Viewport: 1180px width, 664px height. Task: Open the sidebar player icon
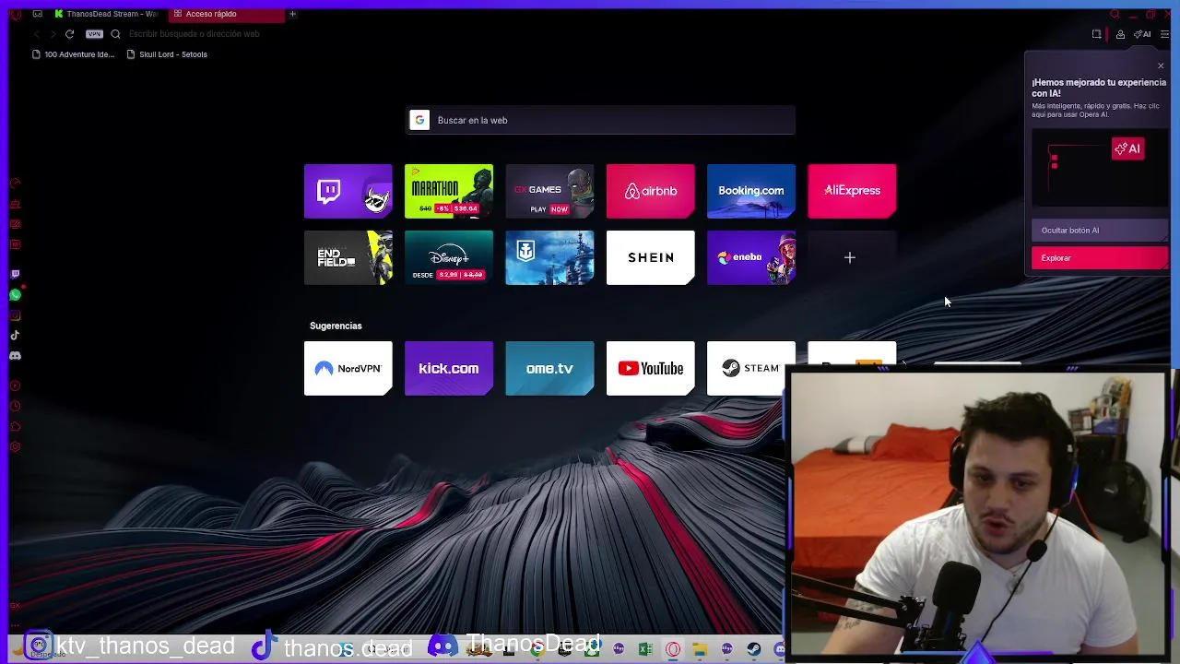15,385
